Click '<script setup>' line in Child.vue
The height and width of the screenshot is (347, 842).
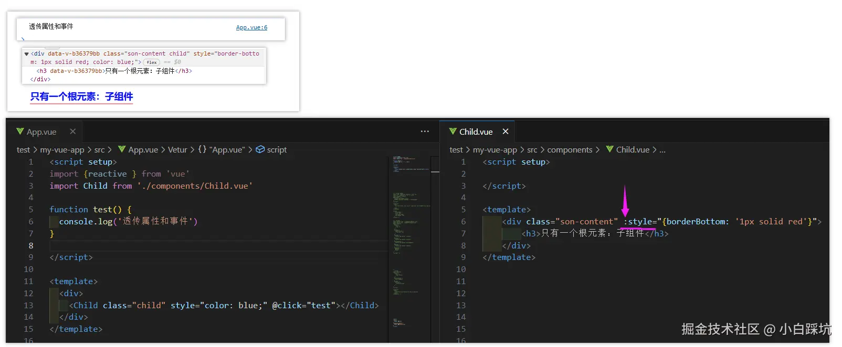[516, 162]
